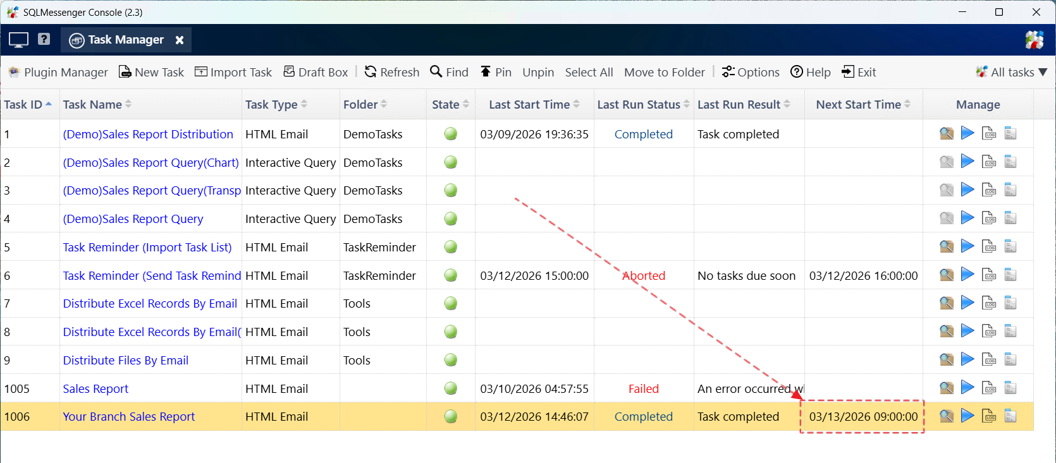Open Help from the toolbar
The width and height of the screenshot is (1056, 463).
811,72
